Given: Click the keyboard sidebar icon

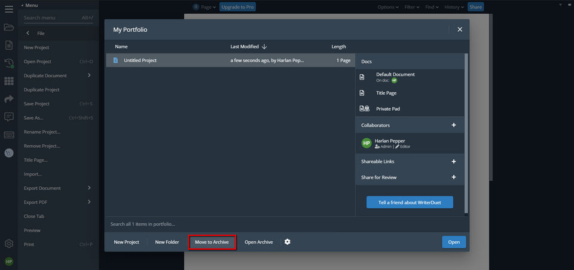Looking at the screenshot, I should click(9, 135).
